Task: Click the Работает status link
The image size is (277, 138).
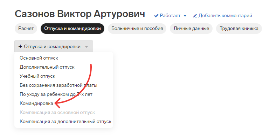Action: (170, 16)
